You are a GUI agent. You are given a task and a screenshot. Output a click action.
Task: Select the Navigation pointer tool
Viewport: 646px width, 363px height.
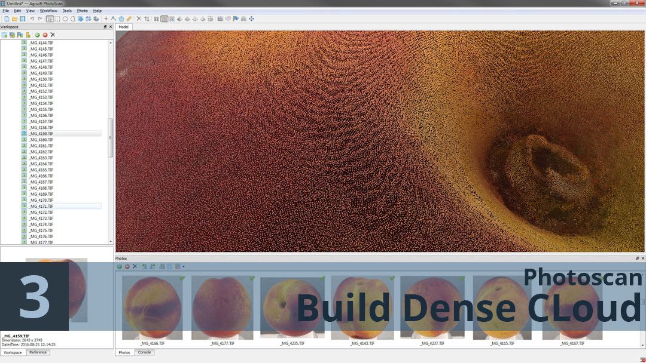pos(50,19)
